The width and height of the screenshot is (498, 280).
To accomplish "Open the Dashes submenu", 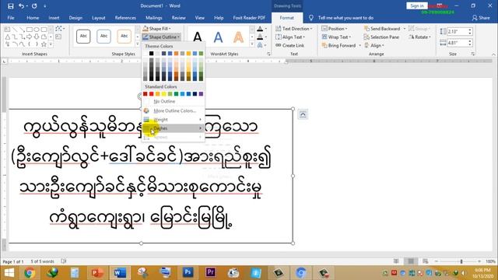I will [173, 128].
